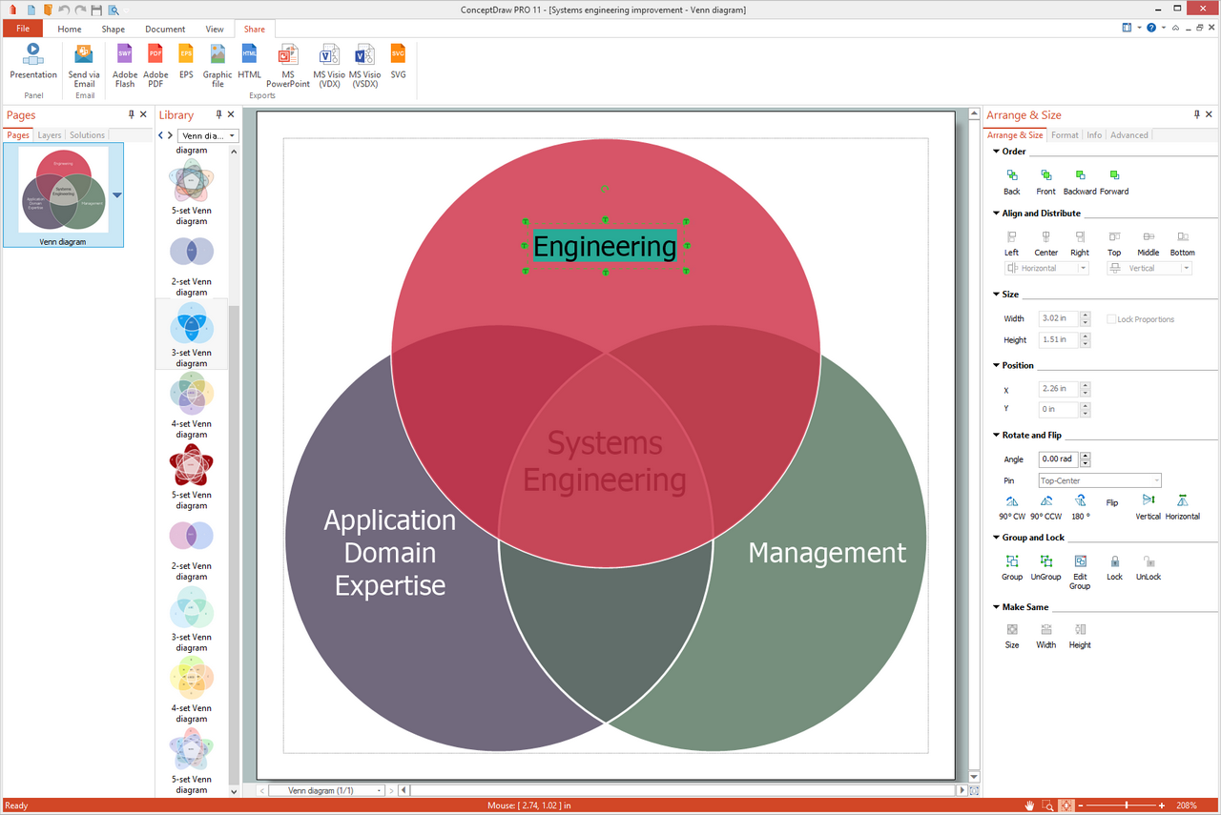Open the Format tab in side panel
Image resolution: width=1221 pixels, height=815 pixels.
tap(1065, 135)
